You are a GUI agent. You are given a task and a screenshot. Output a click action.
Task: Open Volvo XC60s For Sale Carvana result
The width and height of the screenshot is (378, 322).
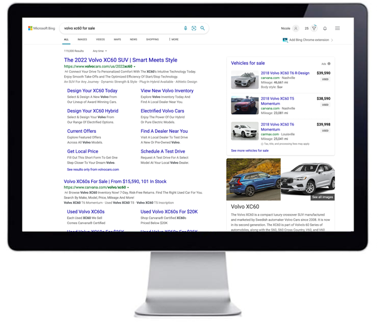tap(115, 181)
